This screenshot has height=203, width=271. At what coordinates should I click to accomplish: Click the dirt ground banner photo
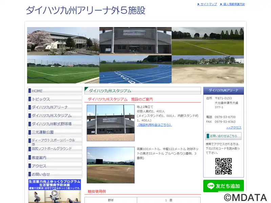pyautogui.click(x=208, y=69)
